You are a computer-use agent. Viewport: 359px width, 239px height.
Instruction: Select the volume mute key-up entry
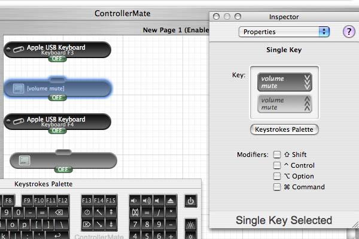tap(284, 104)
